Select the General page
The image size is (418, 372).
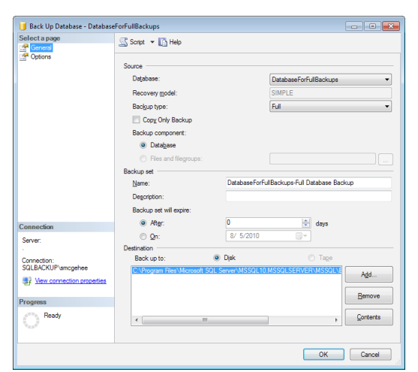[41, 48]
